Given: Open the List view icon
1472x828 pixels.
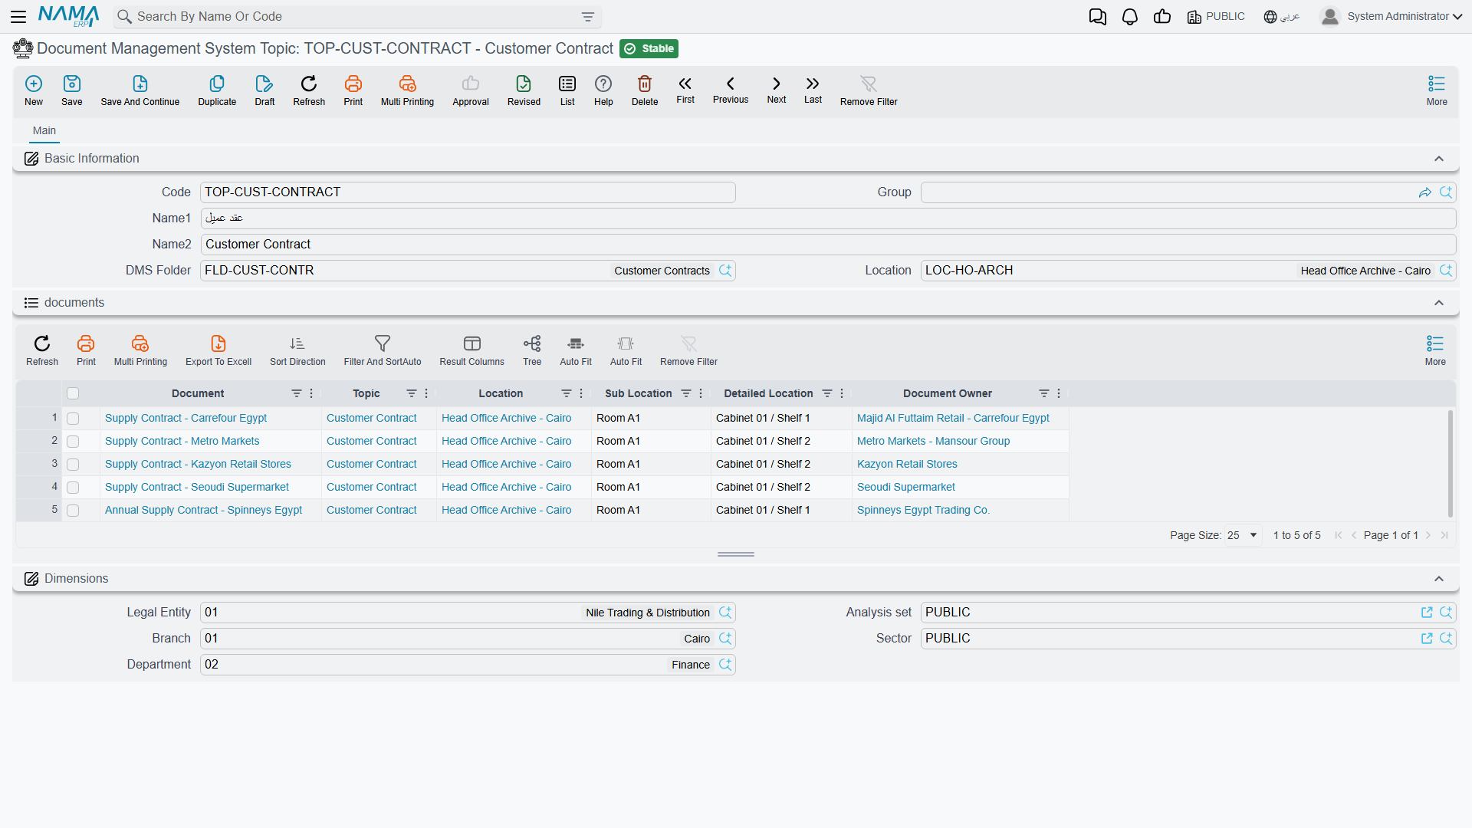Looking at the screenshot, I should (x=567, y=90).
